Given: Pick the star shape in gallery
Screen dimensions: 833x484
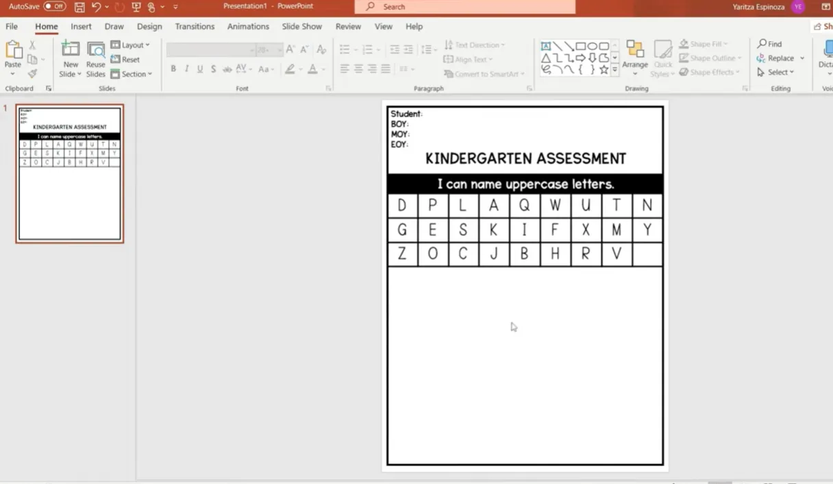Looking at the screenshot, I should [x=604, y=69].
